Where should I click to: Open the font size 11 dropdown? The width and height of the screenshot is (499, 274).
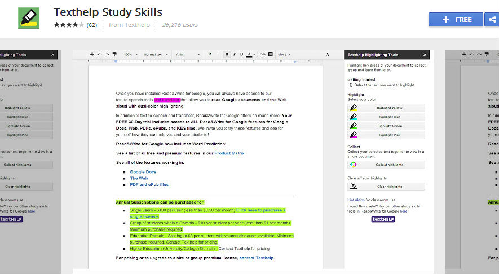click(x=214, y=54)
